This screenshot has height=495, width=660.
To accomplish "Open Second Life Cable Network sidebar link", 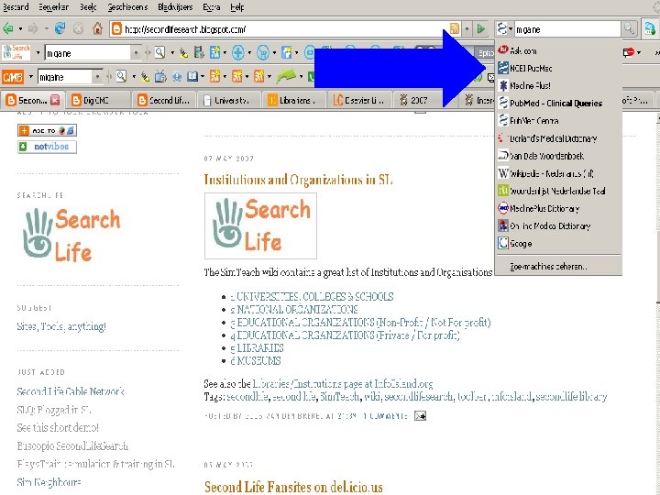I will 71,391.
